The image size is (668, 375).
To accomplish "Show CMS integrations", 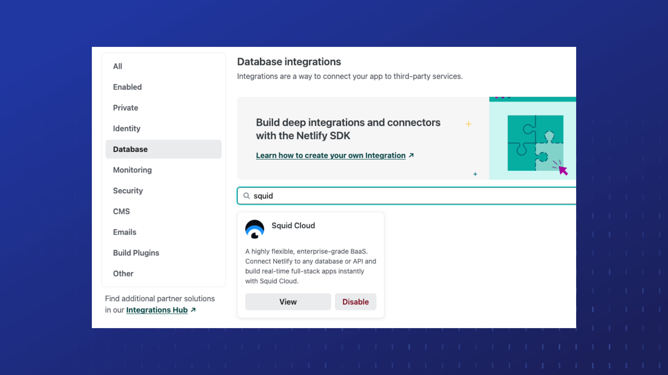I will point(121,211).
